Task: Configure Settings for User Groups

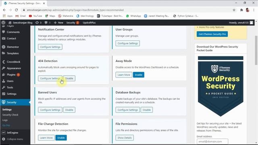Action: [127, 43]
